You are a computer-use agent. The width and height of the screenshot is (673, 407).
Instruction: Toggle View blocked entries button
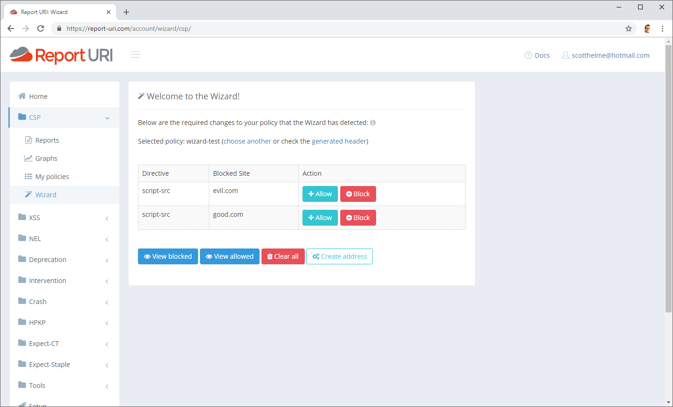coord(168,256)
